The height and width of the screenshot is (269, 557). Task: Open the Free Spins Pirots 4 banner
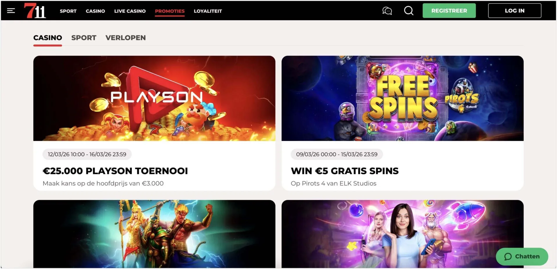tap(403, 98)
